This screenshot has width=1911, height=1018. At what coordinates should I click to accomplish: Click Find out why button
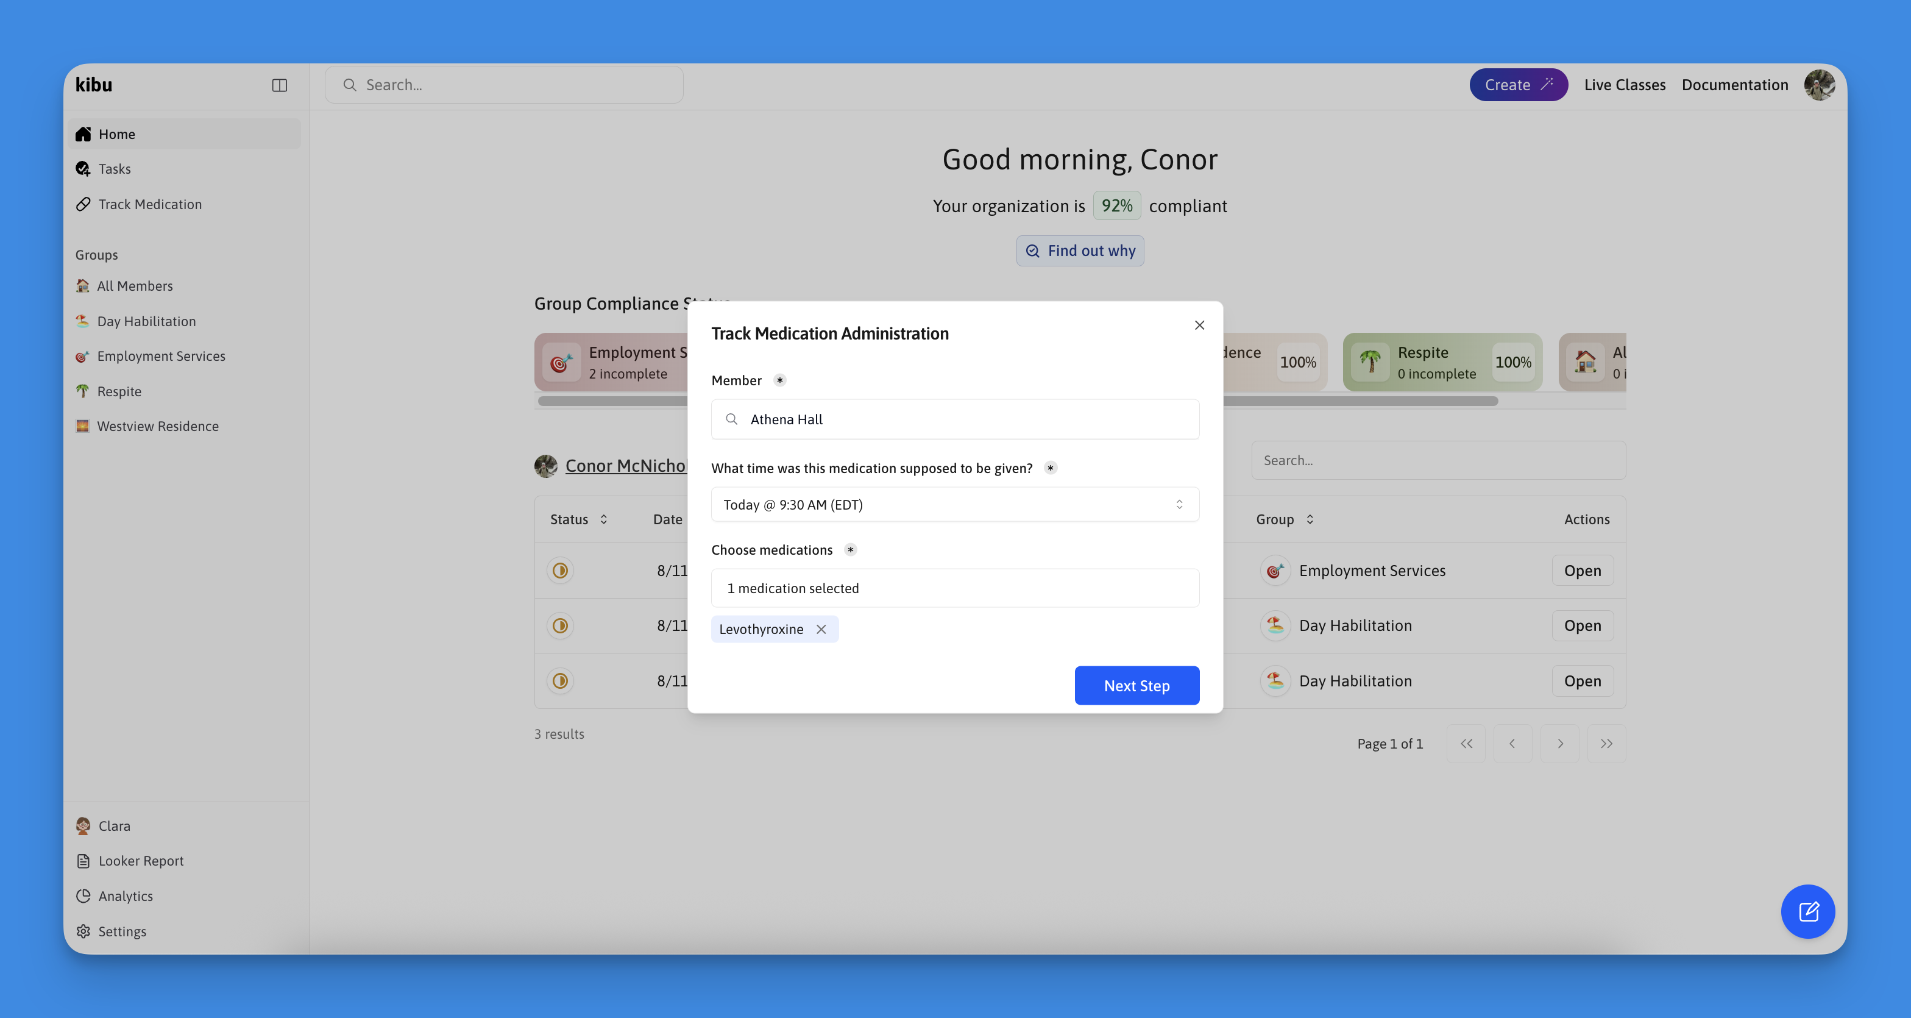click(x=1079, y=251)
